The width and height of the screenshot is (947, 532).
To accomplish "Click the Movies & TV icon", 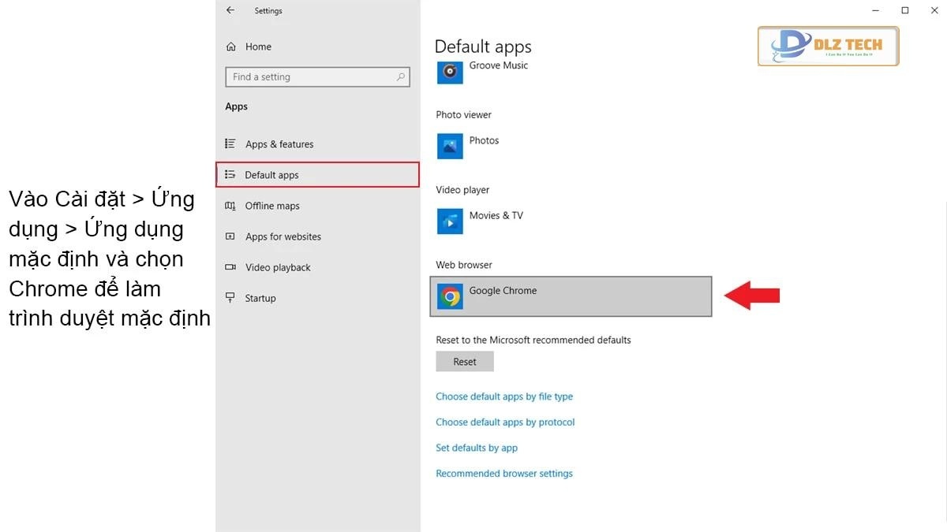I will coord(450,221).
